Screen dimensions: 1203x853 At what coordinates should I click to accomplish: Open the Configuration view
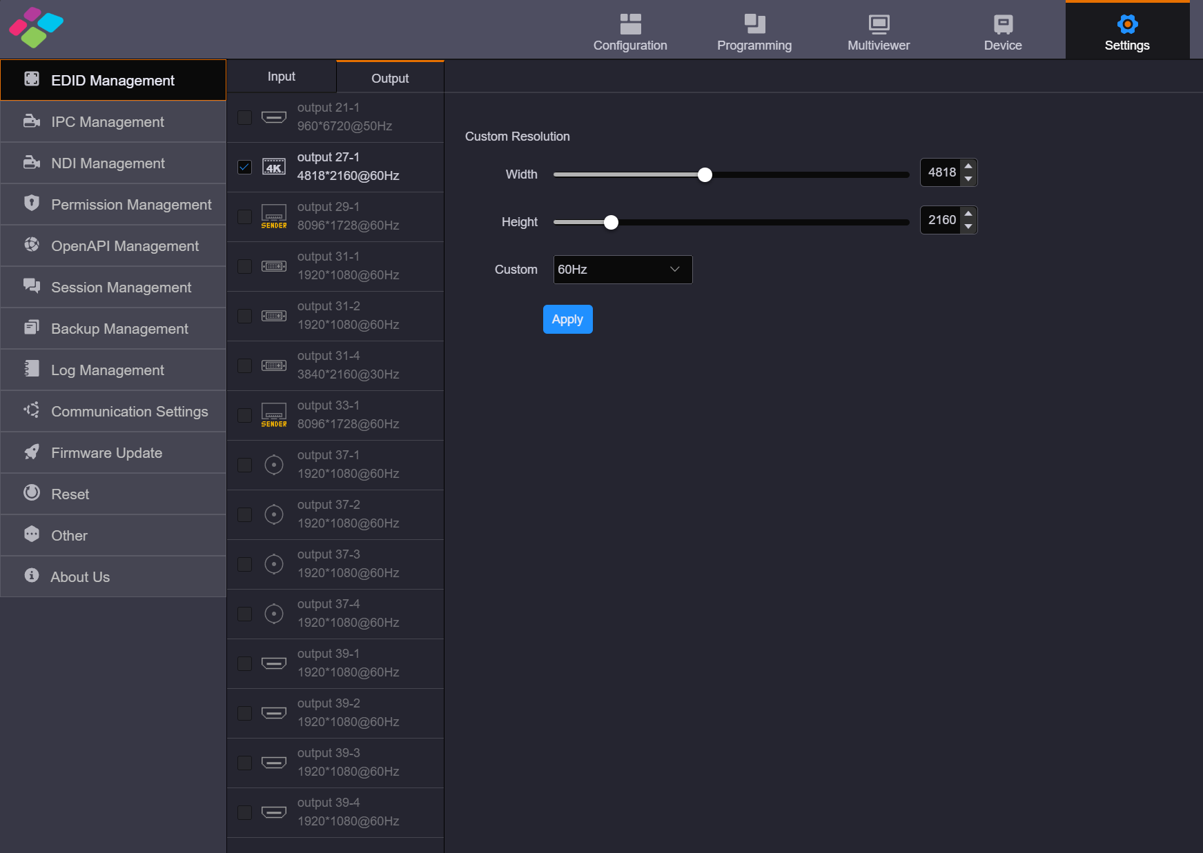[x=629, y=30]
